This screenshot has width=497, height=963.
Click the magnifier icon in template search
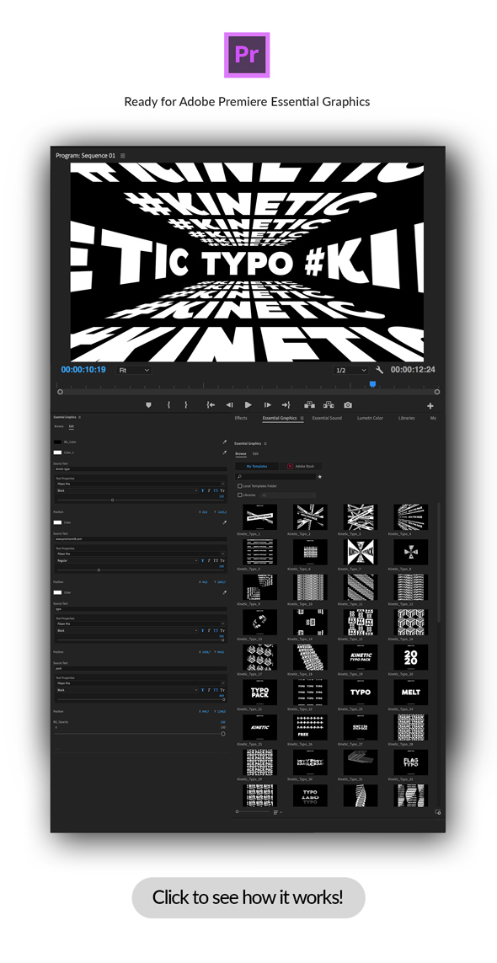click(239, 477)
